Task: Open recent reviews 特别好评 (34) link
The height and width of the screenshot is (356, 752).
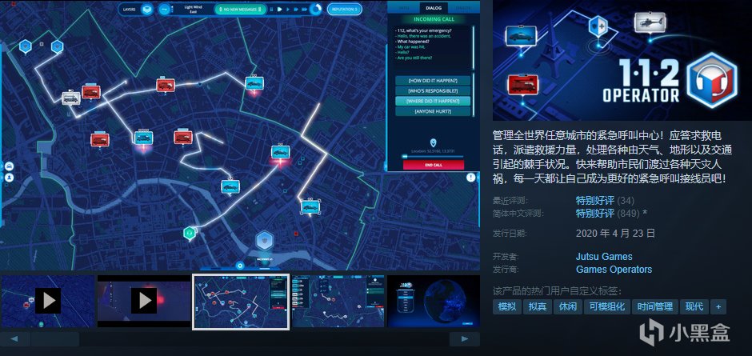Action: (605, 200)
